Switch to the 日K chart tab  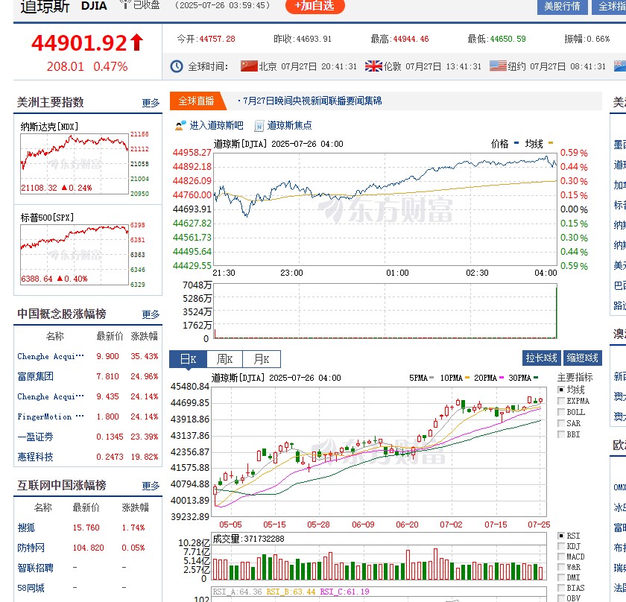[188, 359]
